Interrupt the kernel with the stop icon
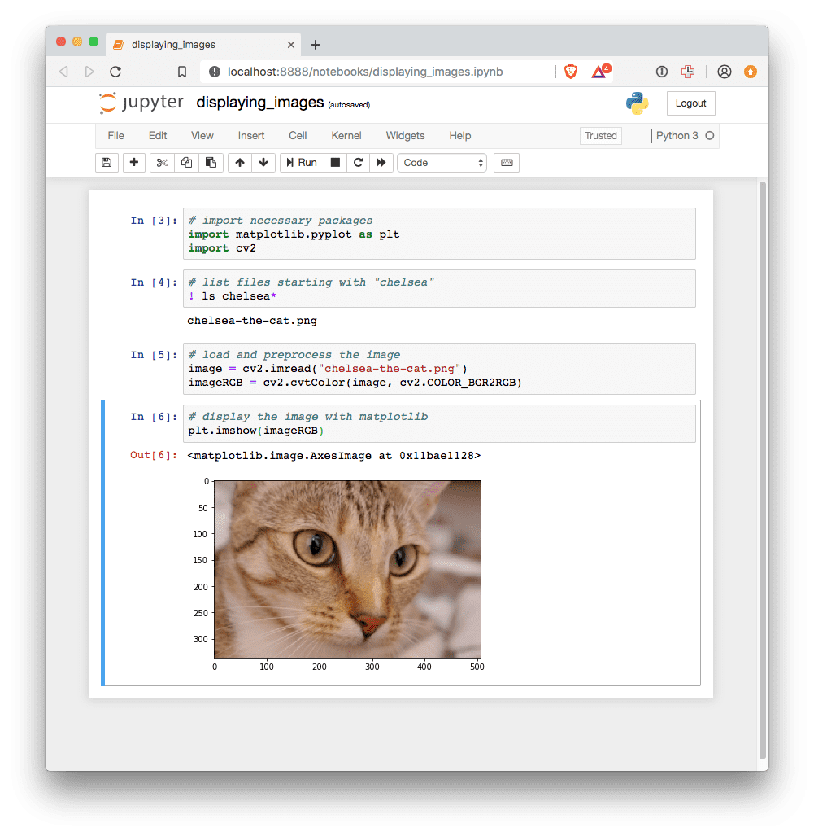This screenshot has height=836, width=814. tap(335, 163)
